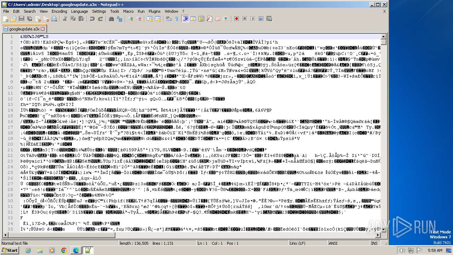Screen dimensions: 453x255
Task: Toggle the Document Map icon
Action: coord(202,19)
